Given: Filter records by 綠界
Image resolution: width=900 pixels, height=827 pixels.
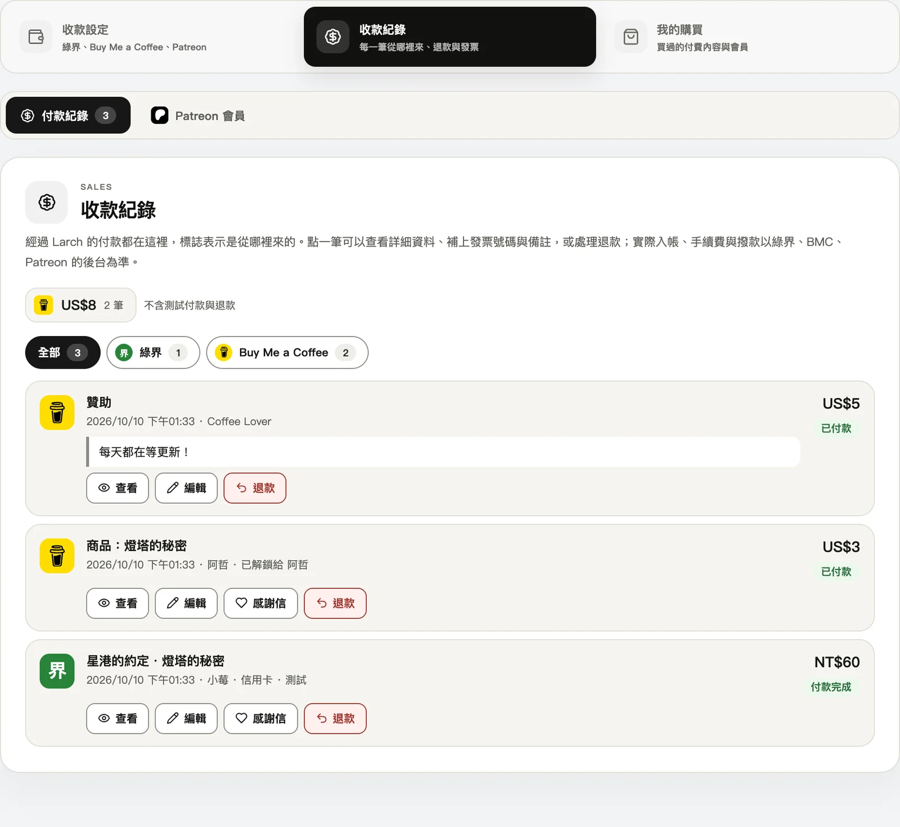Looking at the screenshot, I should (x=153, y=352).
